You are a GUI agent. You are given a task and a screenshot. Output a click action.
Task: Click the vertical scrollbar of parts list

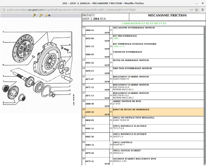[205, 96]
